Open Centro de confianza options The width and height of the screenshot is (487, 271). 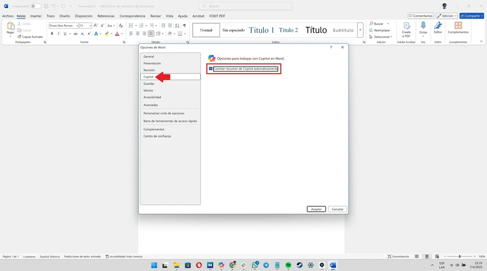point(170,136)
